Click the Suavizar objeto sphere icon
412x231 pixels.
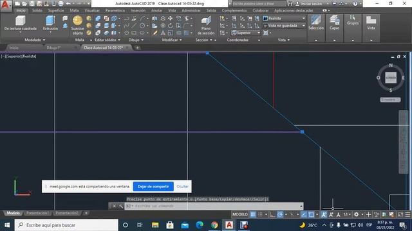point(77,20)
